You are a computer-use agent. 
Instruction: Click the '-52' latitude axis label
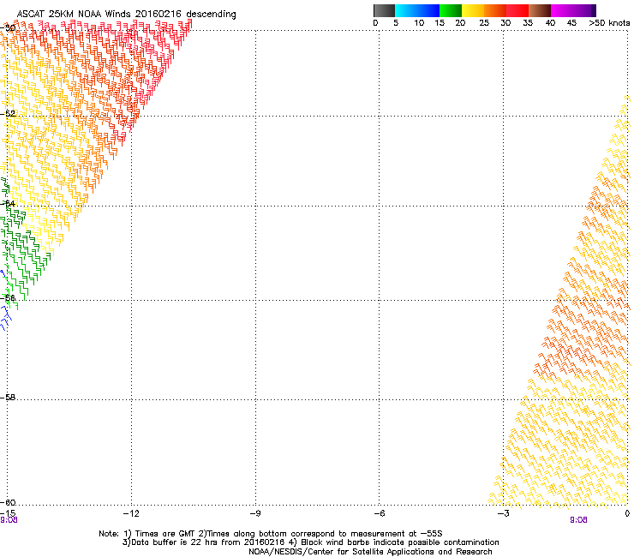coord(8,114)
